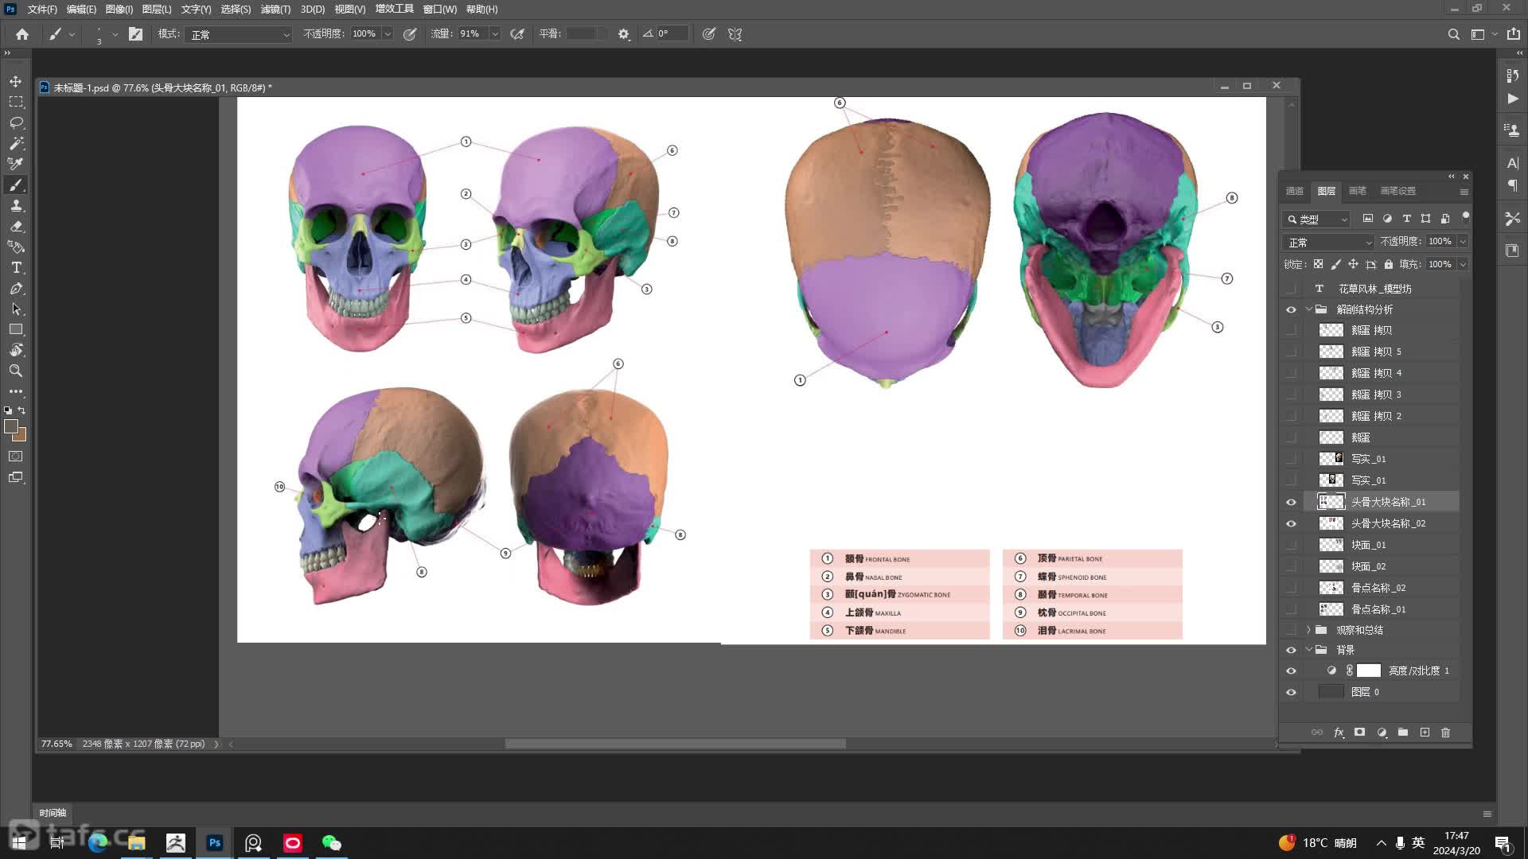The width and height of the screenshot is (1528, 859).
Task: Add layer mask icon in Layers panel
Action: click(1360, 733)
